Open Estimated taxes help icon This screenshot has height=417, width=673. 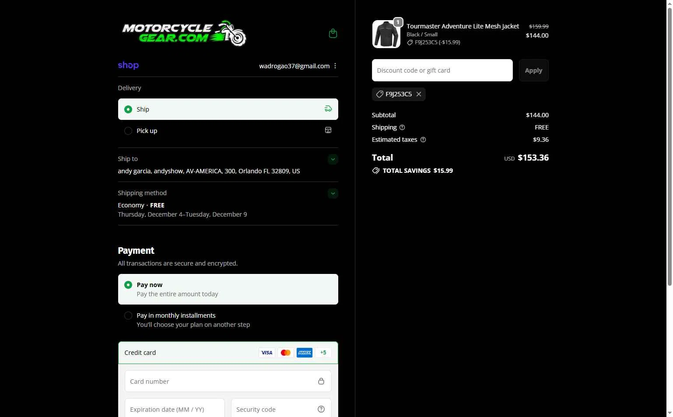point(423,140)
